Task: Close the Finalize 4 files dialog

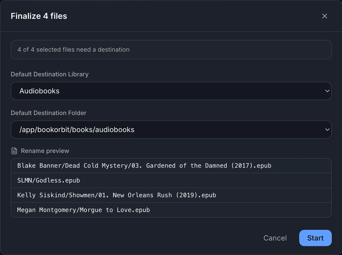Action: point(325,16)
